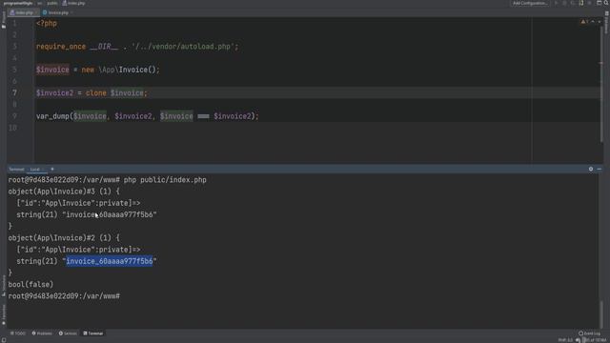Screen dimensions: 610x343
Task: Click the window layout icon beside search
Action: tap(599, 3)
